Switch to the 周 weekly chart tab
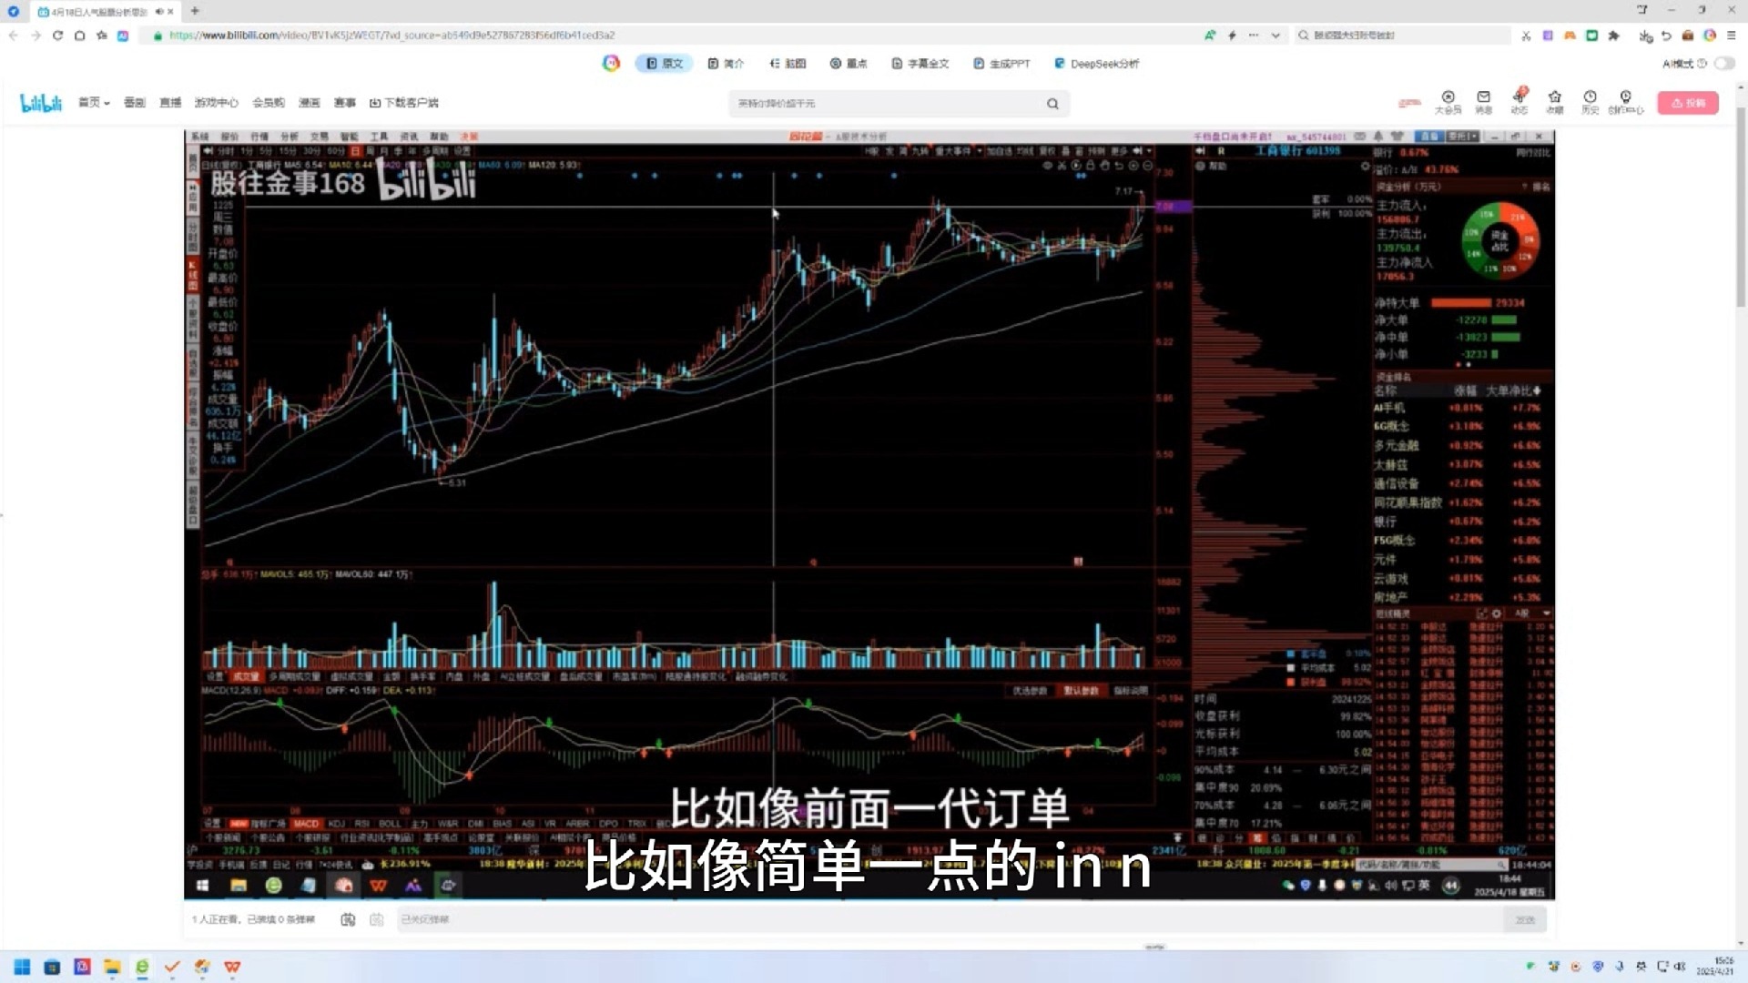Screen dimensions: 1748x983 [371, 150]
